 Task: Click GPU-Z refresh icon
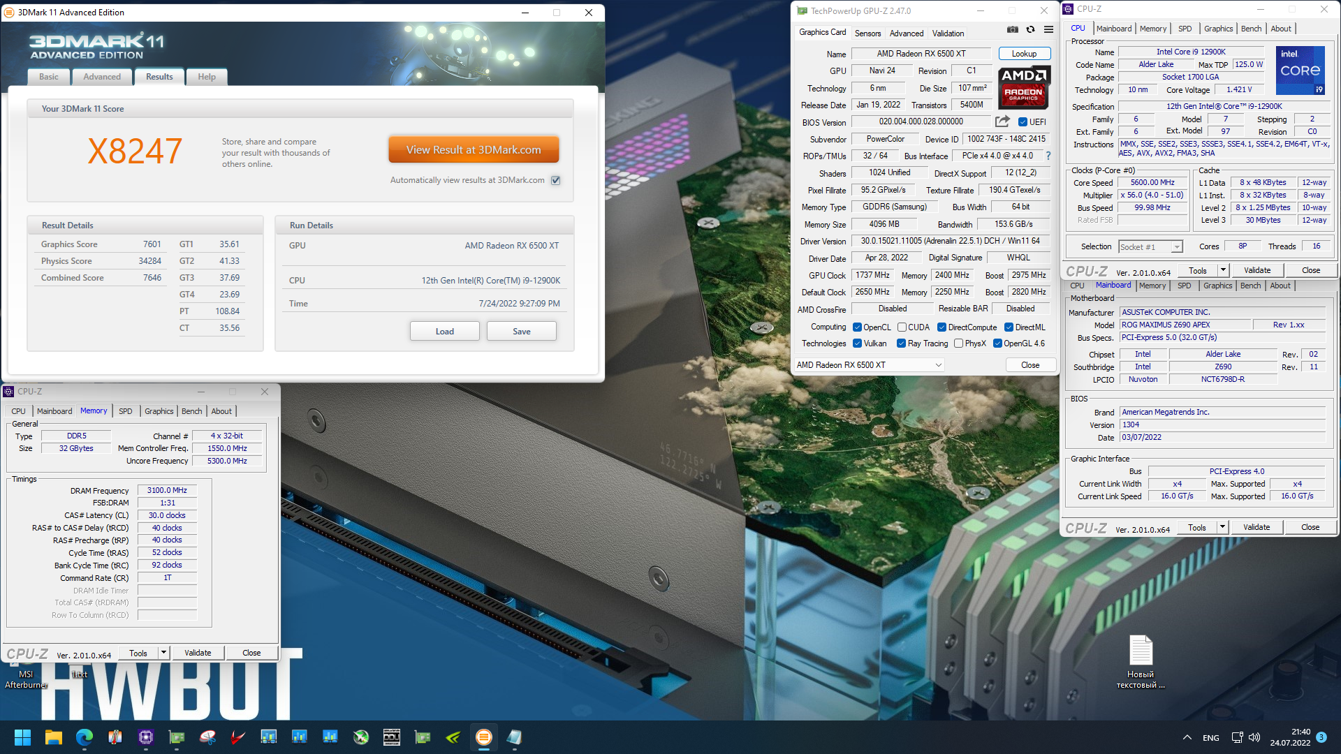click(x=1030, y=29)
